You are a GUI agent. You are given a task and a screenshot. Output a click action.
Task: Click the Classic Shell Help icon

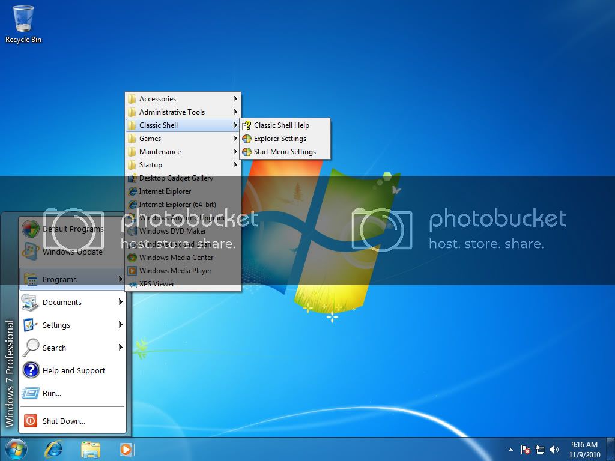tap(247, 125)
